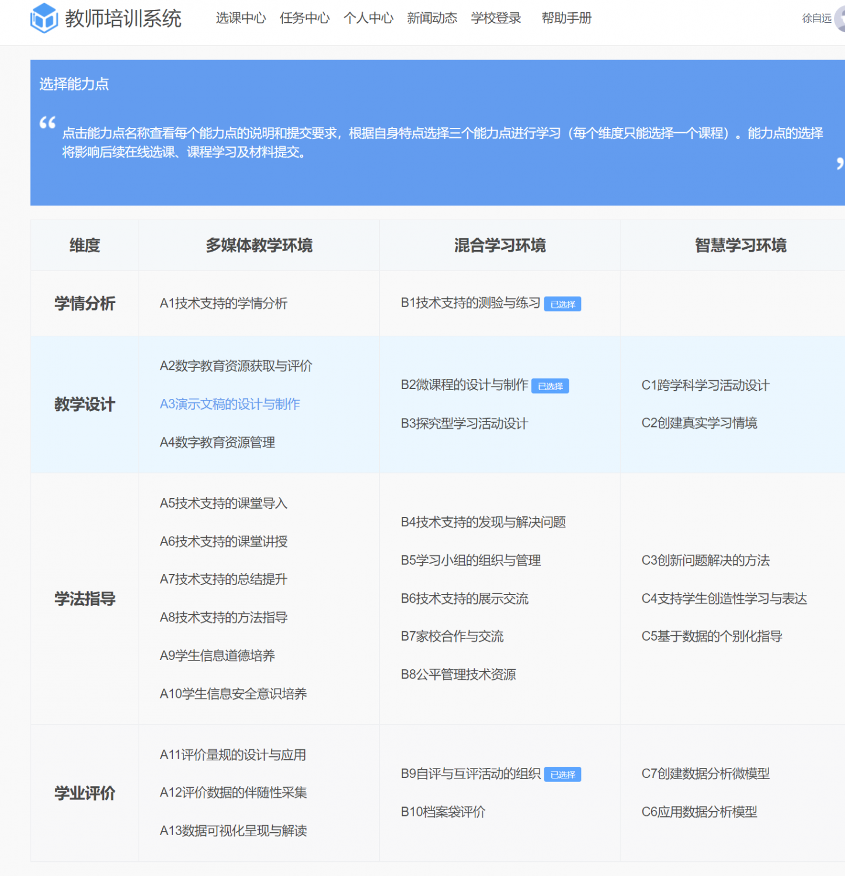Open the 选课中心 menu
Image resolution: width=845 pixels, height=876 pixels.
[241, 18]
